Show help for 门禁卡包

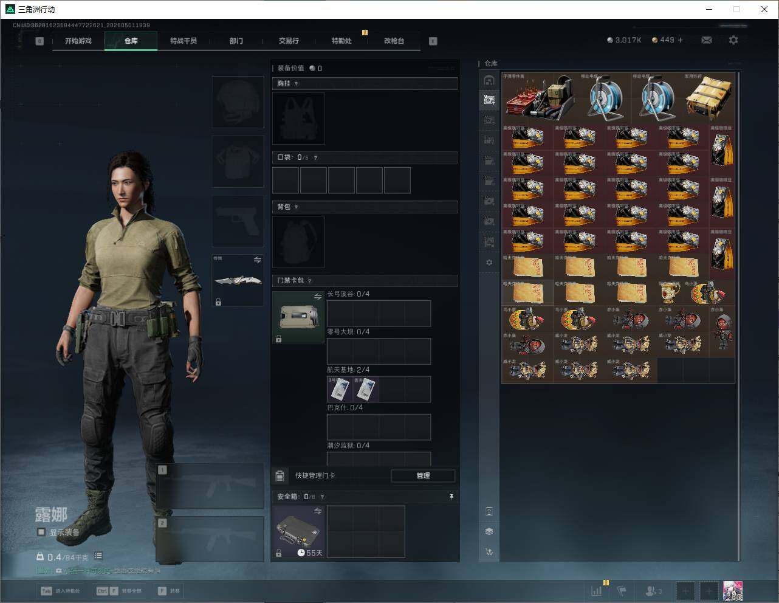[x=310, y=281]
